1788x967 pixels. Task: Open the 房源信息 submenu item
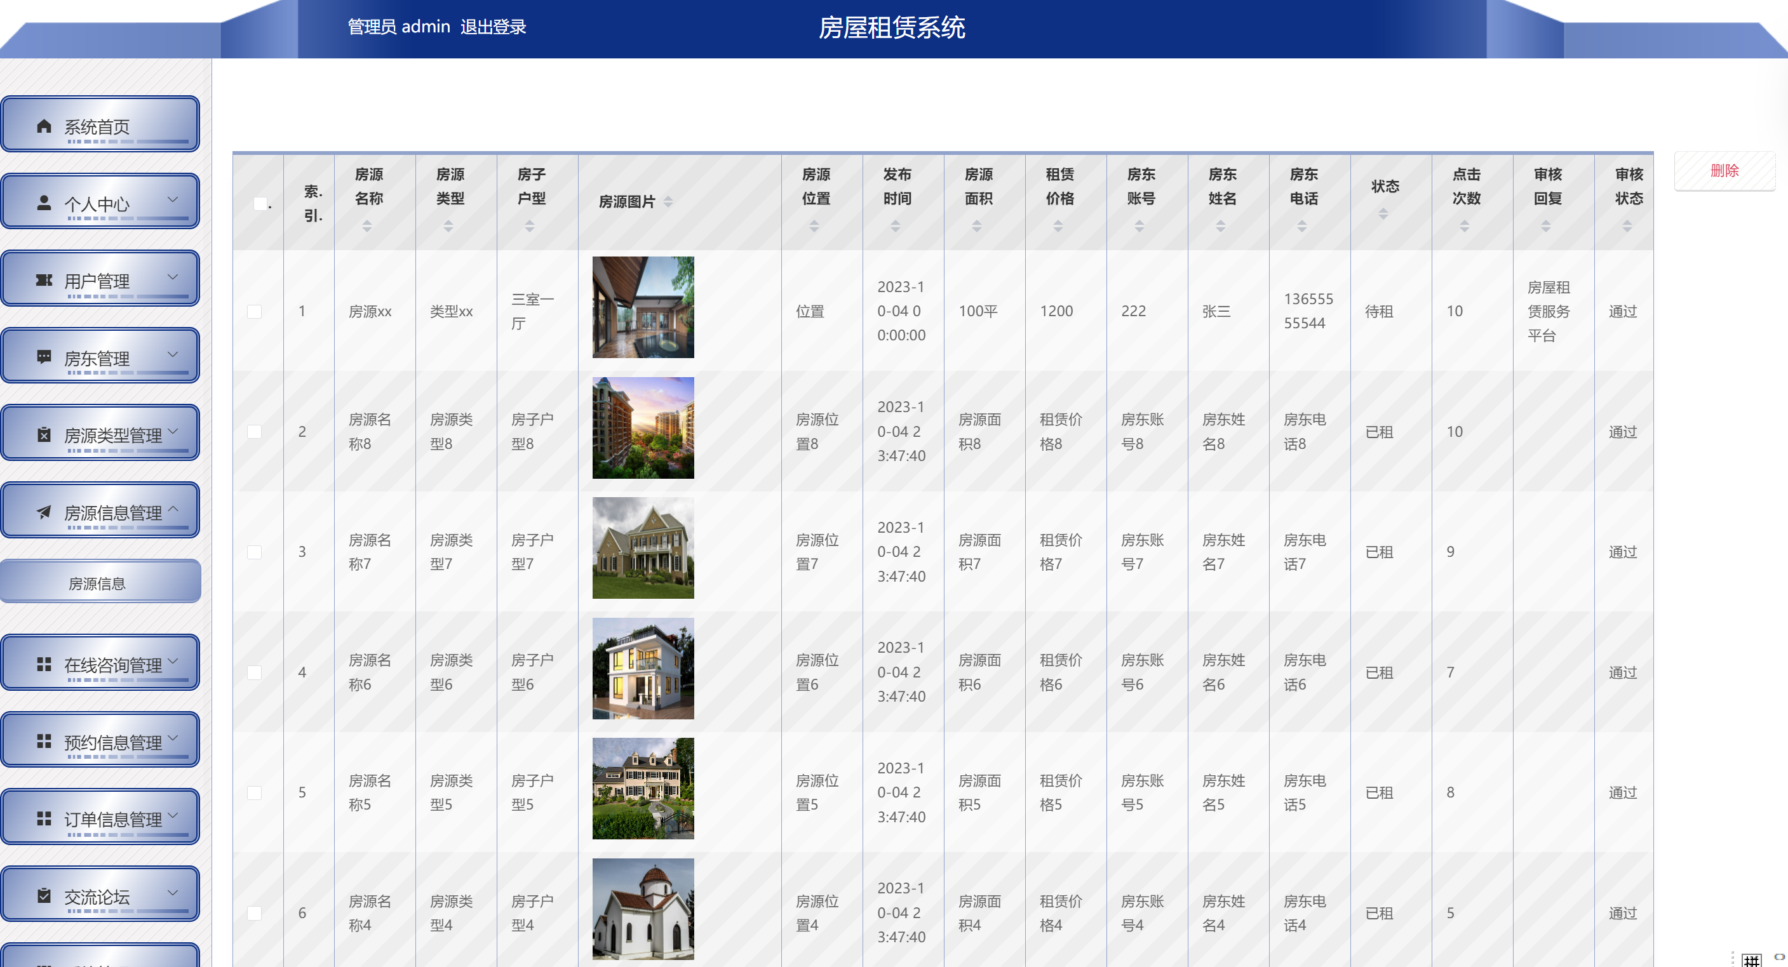100,582
